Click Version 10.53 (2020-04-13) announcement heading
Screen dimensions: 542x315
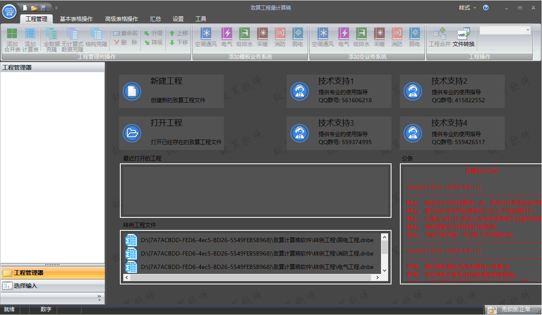[x=444, y=187]
